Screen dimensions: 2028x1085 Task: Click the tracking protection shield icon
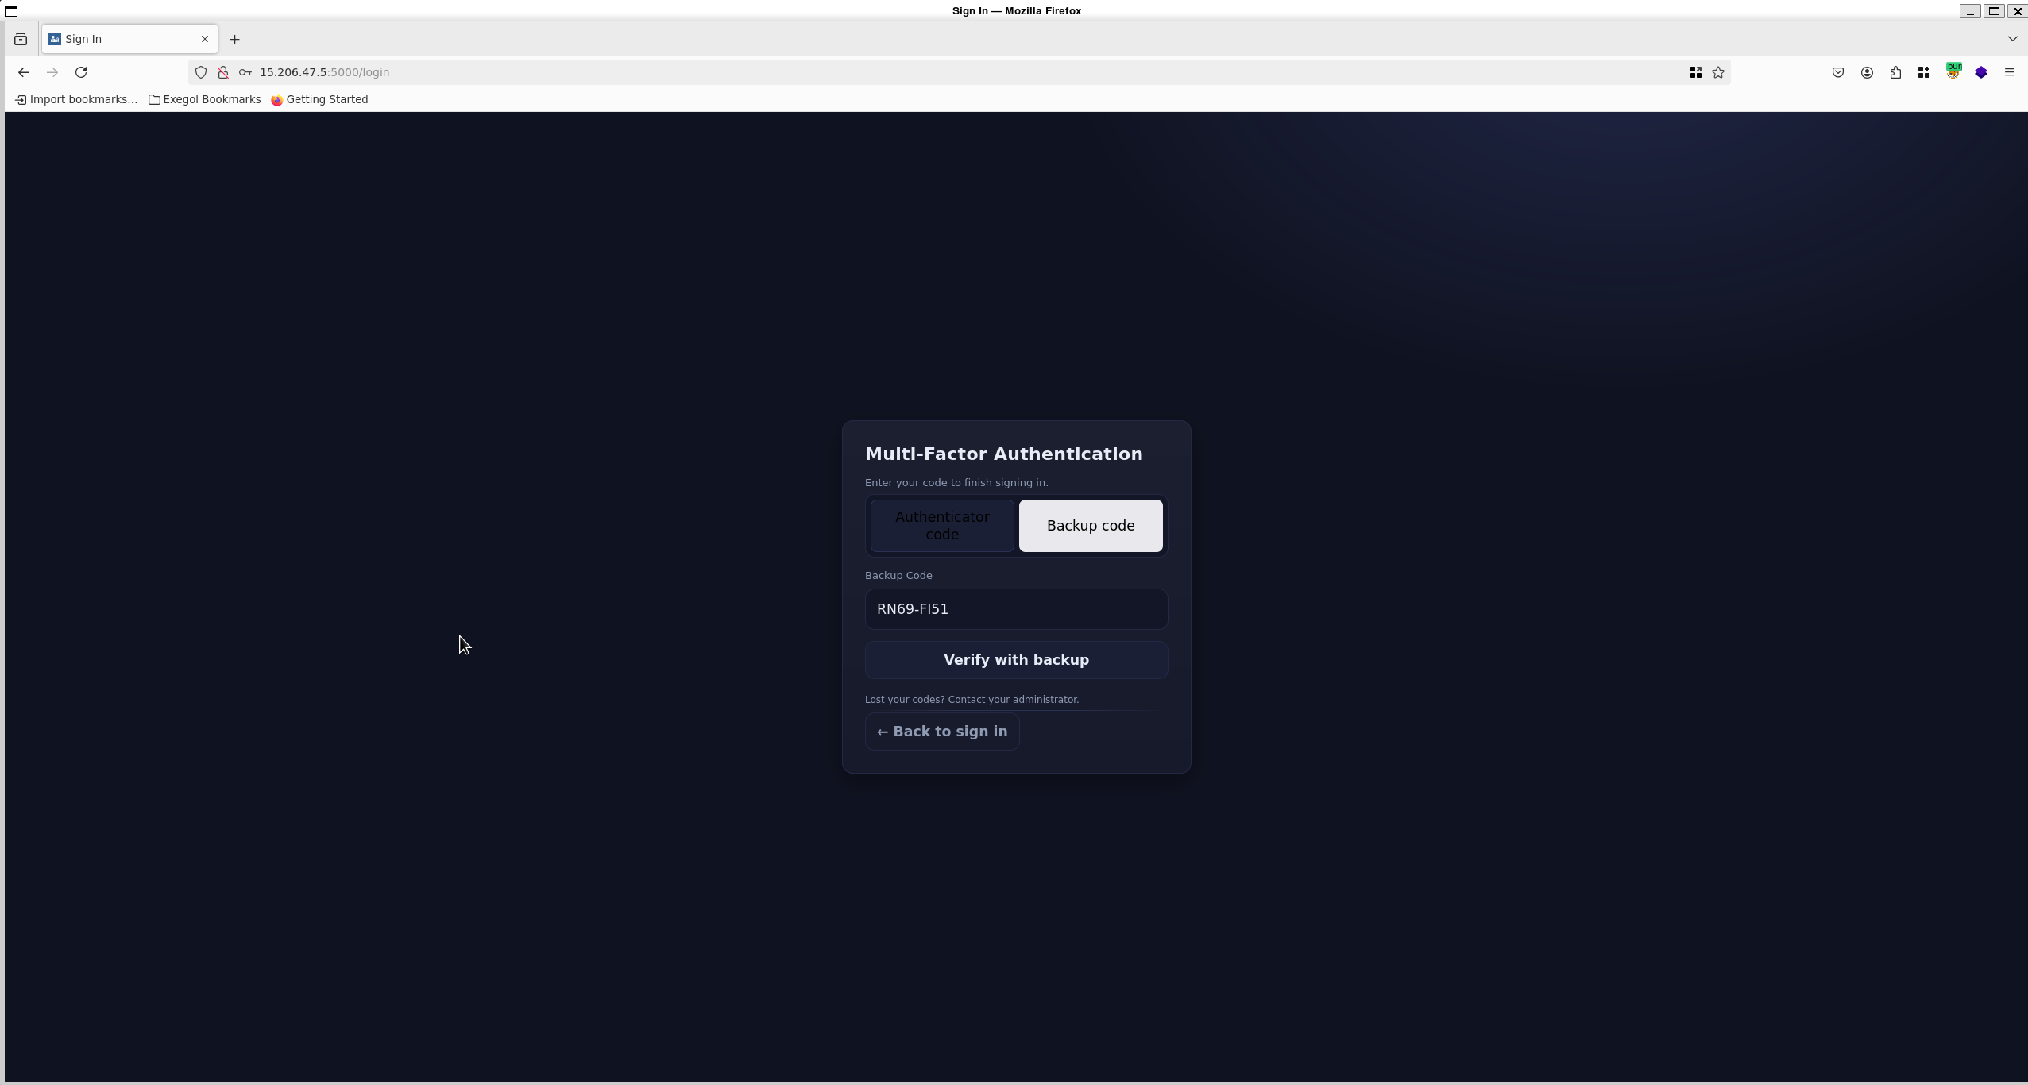pyautogui.click(x=201, y=72)
